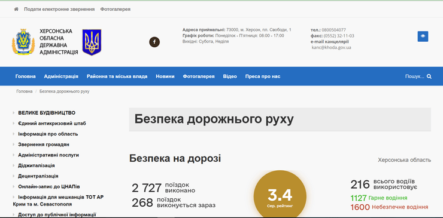Open 'Районна та міська влада' menu
Screen dimensions: 443x218
(117, 76)
